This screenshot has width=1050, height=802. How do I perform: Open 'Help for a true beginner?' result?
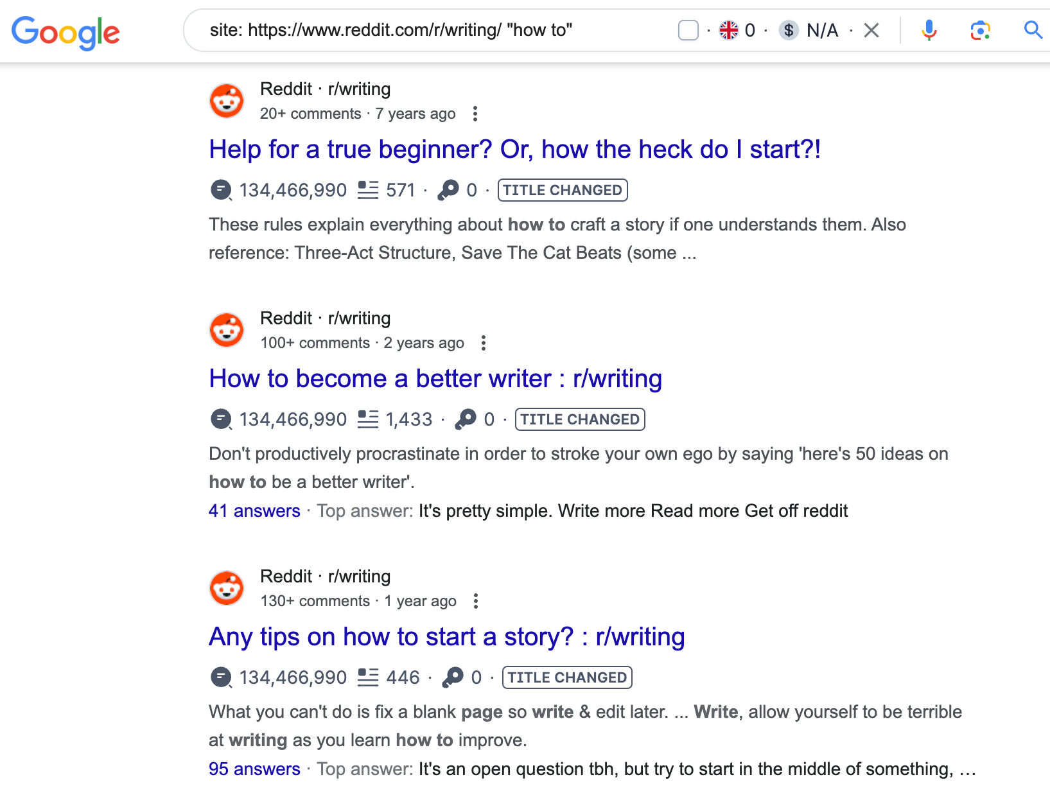(x=514, y=150)
